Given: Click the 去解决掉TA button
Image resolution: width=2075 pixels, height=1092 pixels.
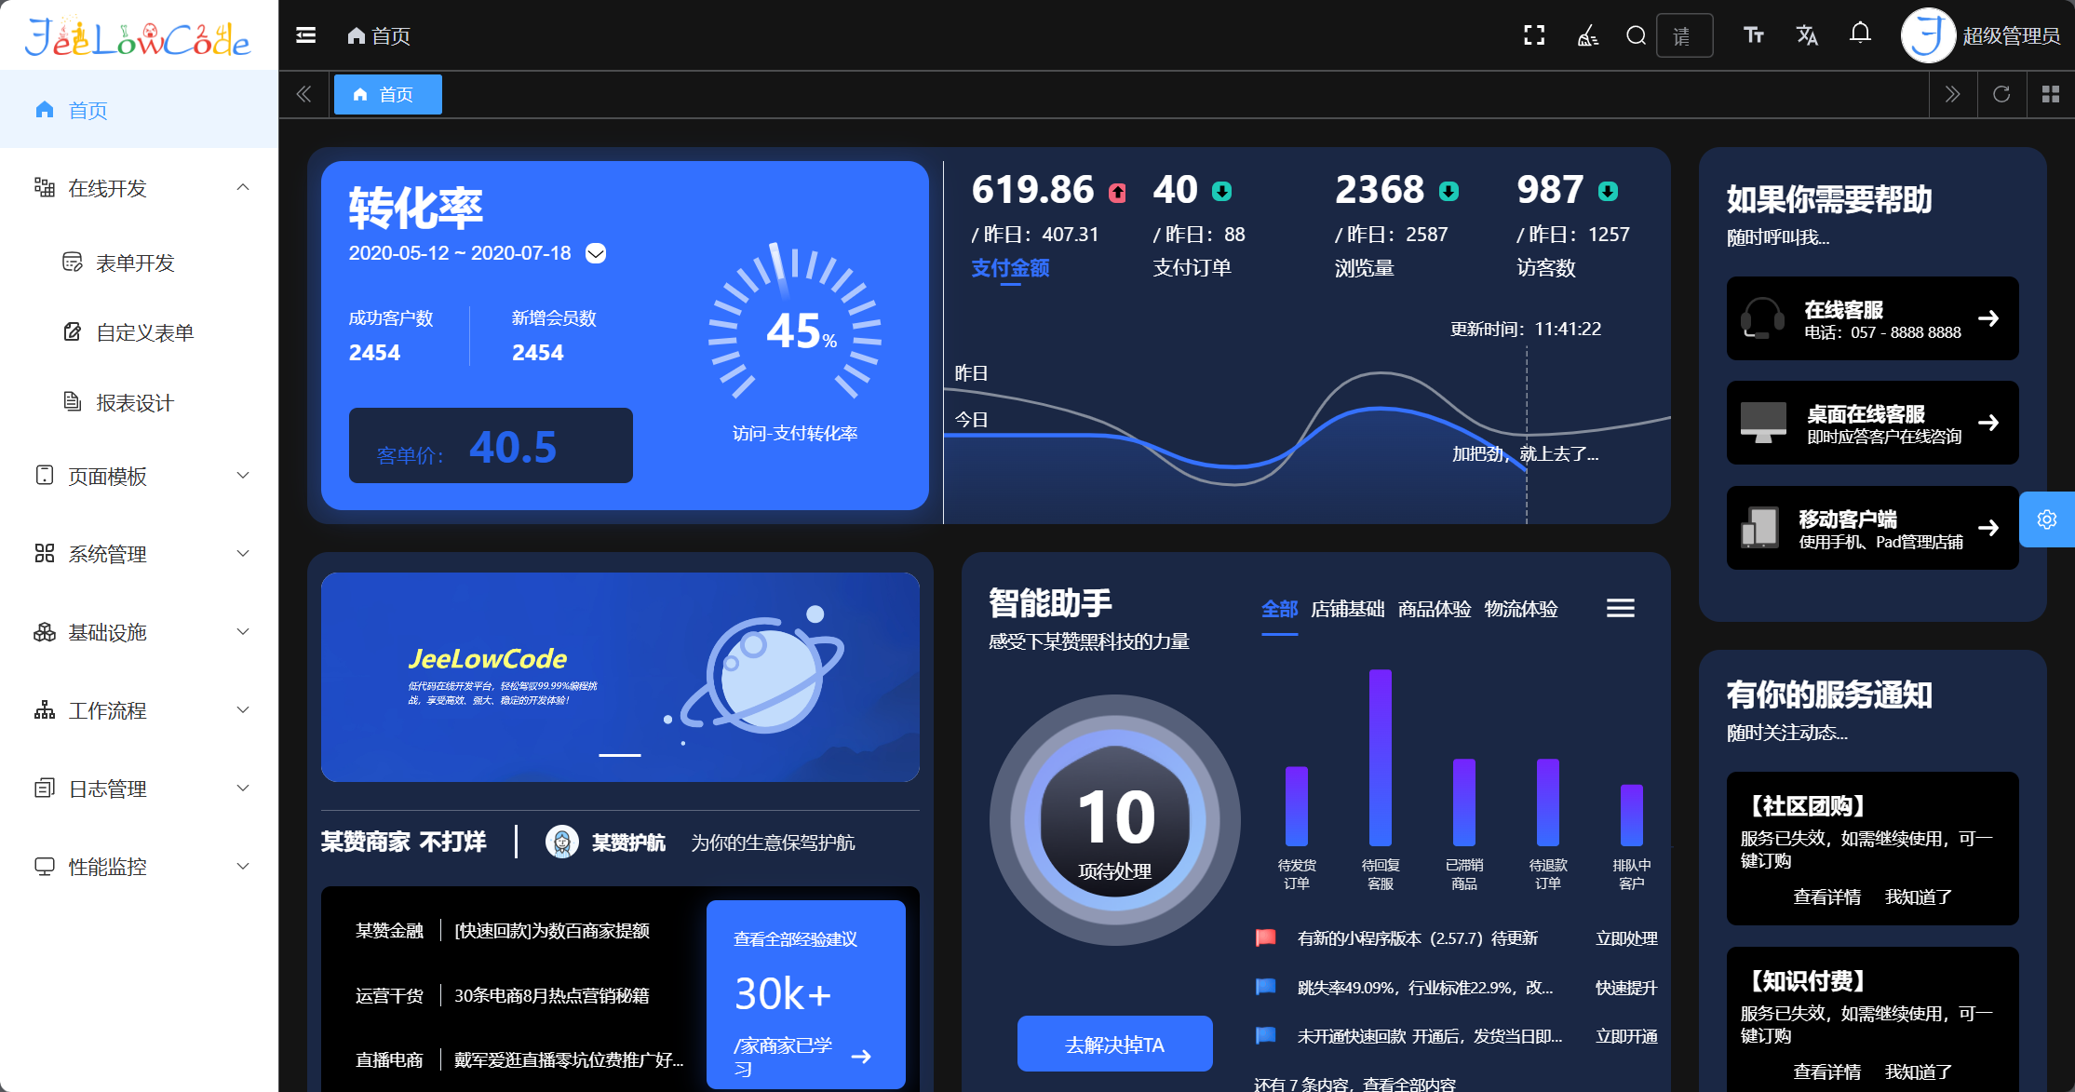Looking at the screenshot, I should (1114, 1045).
